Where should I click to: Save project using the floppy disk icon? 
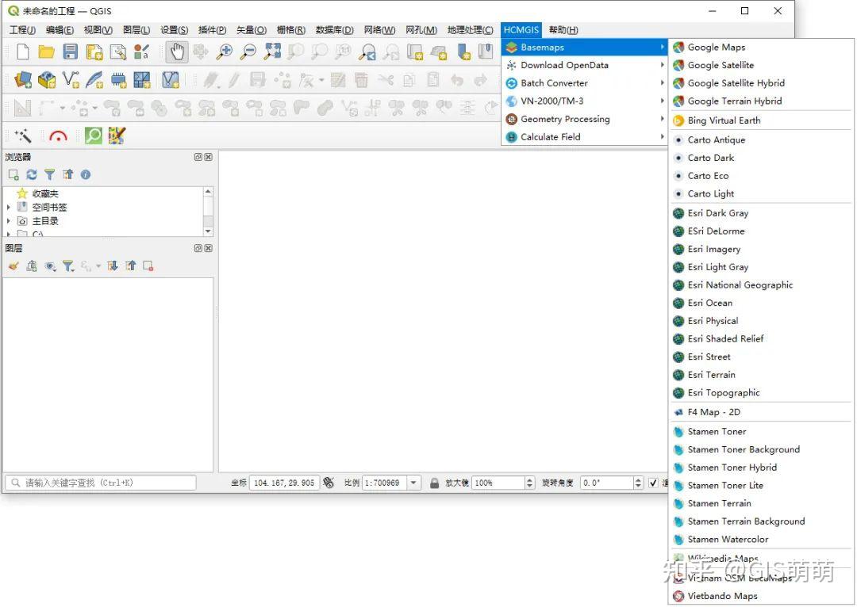tap(71, 52)
